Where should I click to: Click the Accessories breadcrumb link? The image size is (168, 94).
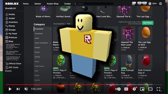click(59, 24)
